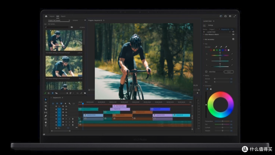Collapse the Color Wheels & Match section
The image size is (275, 155).
coord(204,34)
